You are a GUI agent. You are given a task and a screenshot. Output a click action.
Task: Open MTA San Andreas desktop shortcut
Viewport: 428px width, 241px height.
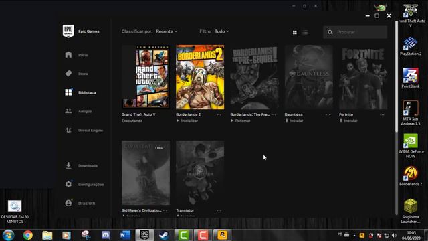411,113
